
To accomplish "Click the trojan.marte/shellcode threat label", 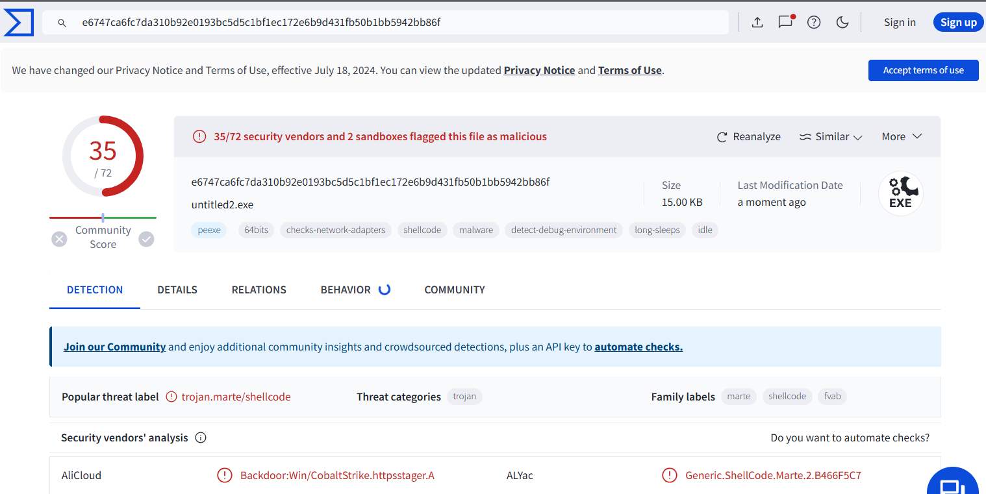I will click(x=236, y=397).
